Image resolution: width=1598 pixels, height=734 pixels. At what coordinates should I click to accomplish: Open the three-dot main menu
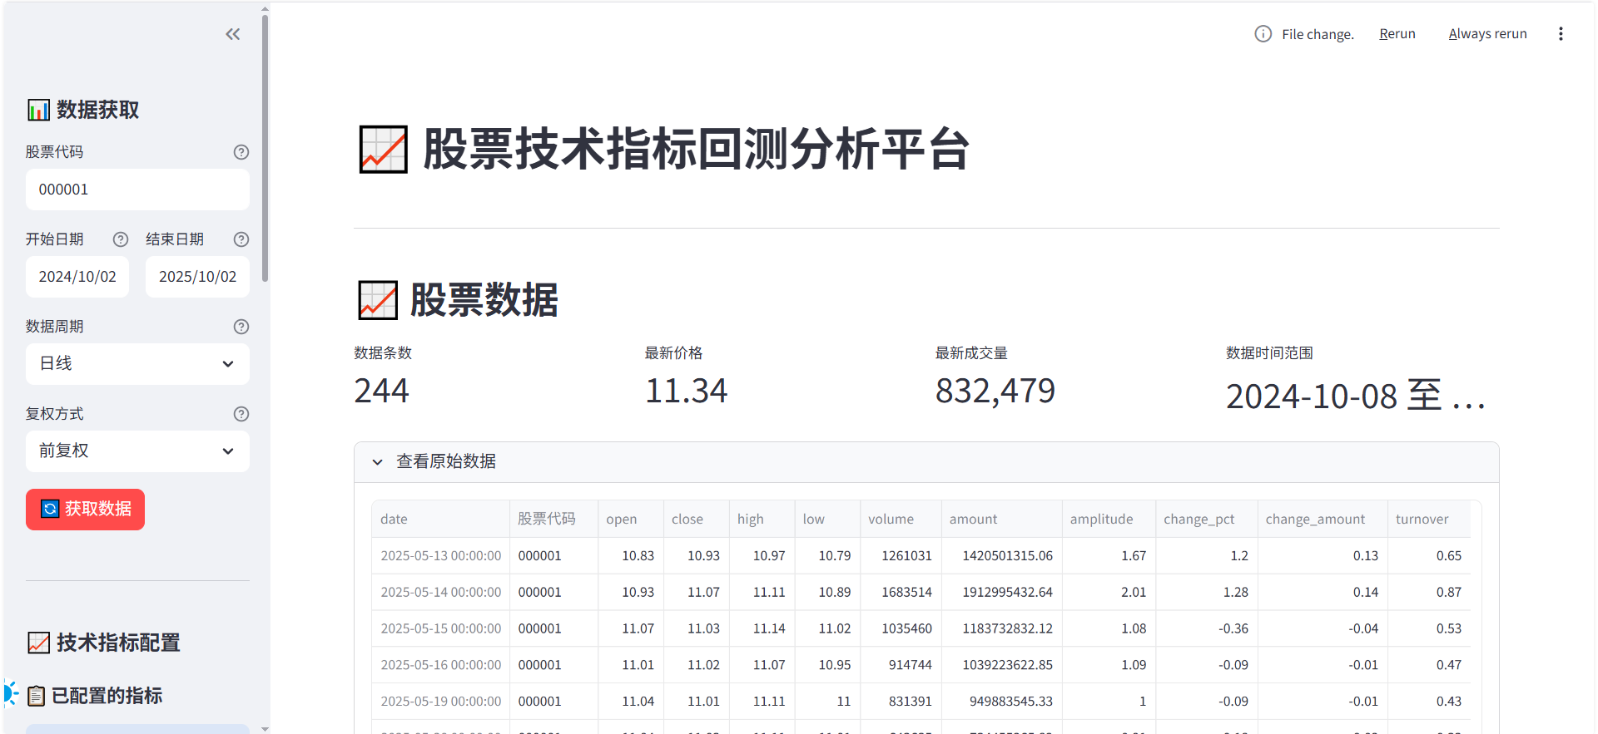point(1561,34)
